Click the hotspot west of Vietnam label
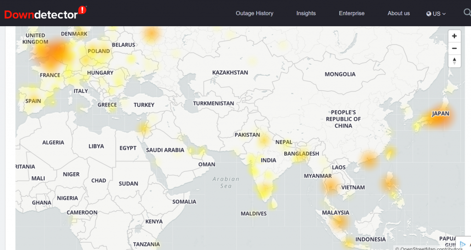This screenshot has height=250, width=471. point(331,186)
